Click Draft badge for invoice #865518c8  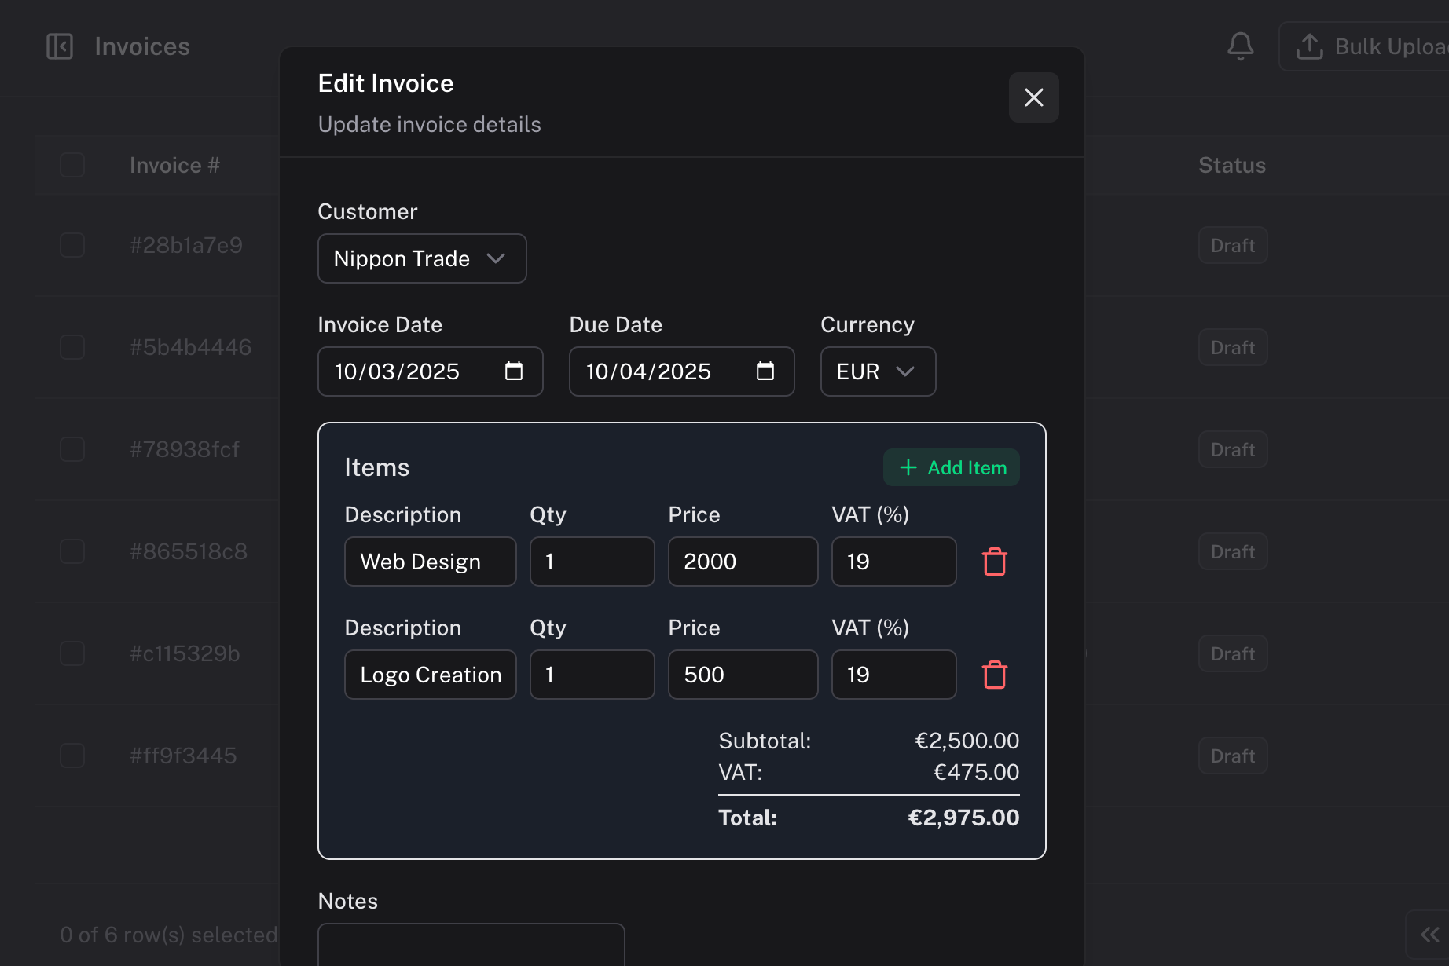tap(1233, 551)
